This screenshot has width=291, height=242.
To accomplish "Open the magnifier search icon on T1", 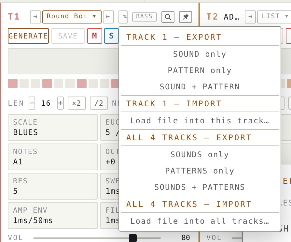I will pyautogui.click(x=168, y=17).
